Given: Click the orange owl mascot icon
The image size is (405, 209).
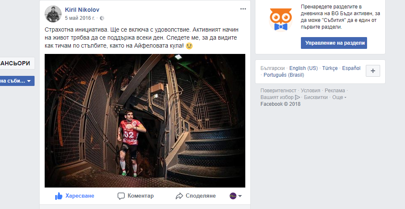Looking at the screenshot, I should [281, 20].
